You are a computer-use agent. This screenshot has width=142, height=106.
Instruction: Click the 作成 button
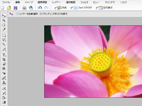61,8
